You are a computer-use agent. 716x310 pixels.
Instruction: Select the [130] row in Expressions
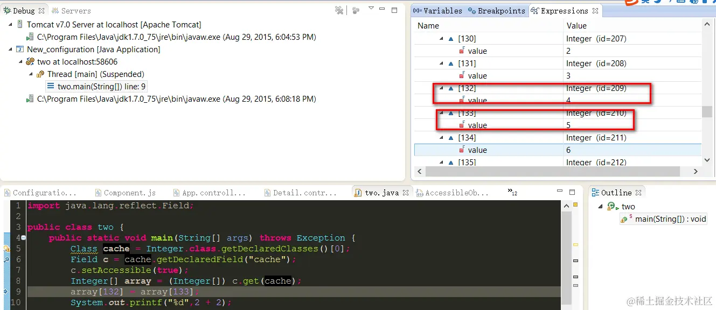[x=558, y=39]
